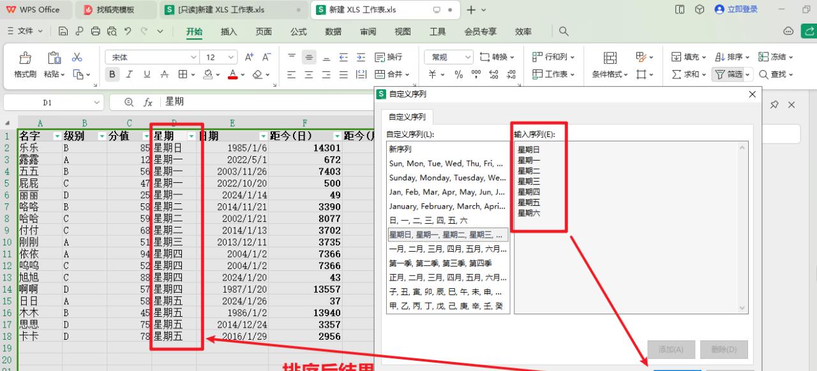Open the font color dropdown arrow

pyautogui.click(x=243, y=75)
